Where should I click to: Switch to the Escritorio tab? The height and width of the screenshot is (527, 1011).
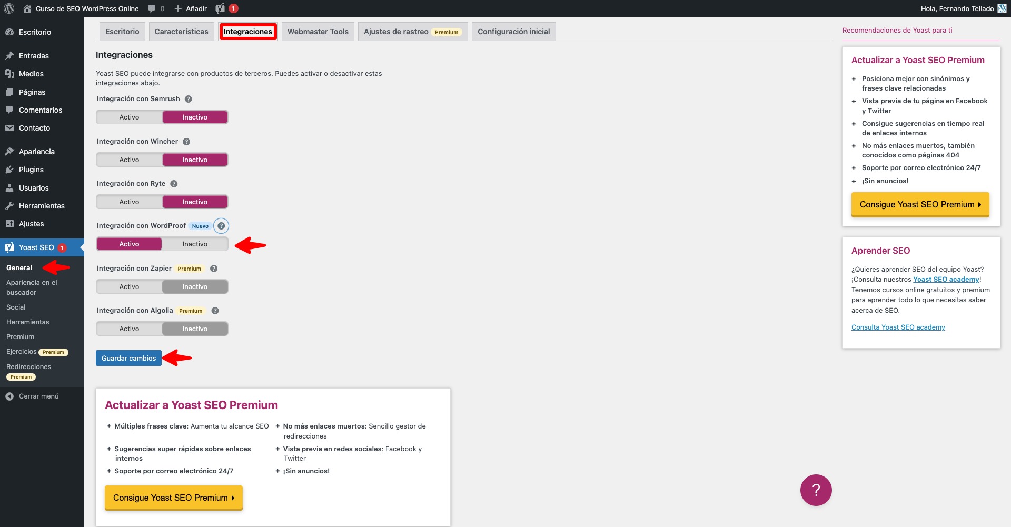(122, 32)
